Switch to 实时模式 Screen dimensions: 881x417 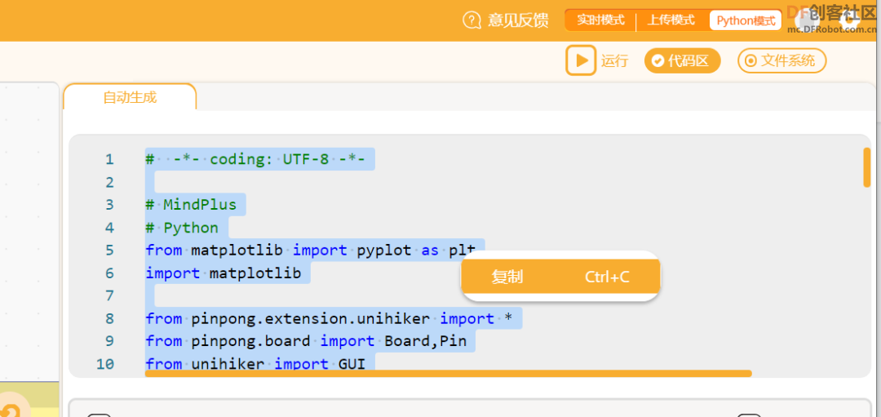600,20
